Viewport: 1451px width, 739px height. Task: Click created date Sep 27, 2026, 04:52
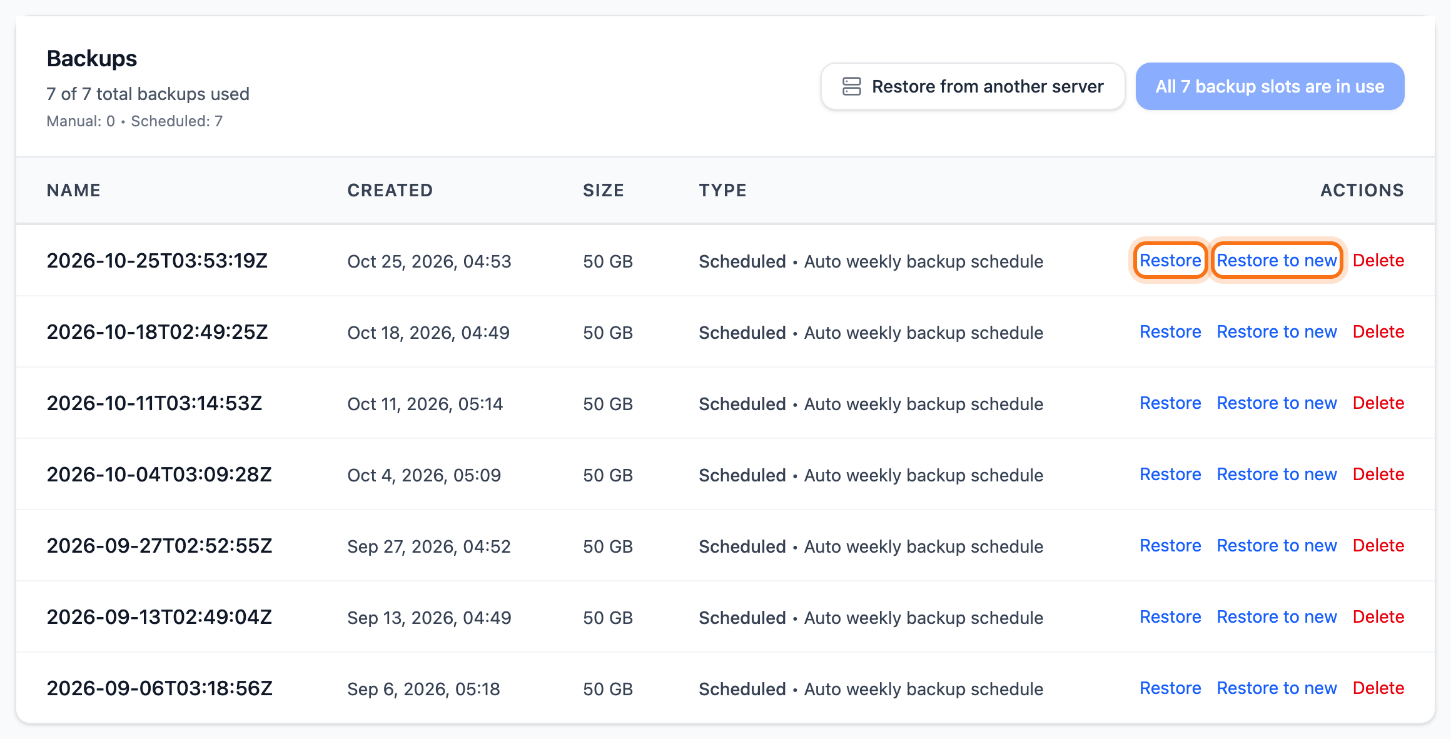click(x=429, y=546)
